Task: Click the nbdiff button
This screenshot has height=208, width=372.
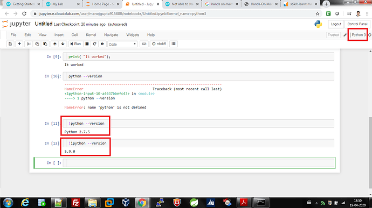Action: [x=159, y=44]
